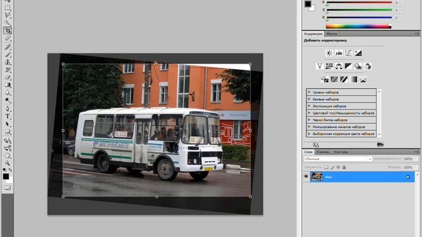Viewport: 422px width, 237px height.
Task: Expand Выборочная коррекция цвета наборов presets
Action: (309, 134)
